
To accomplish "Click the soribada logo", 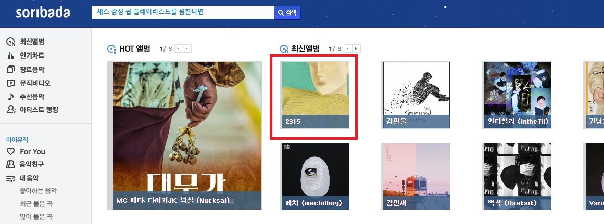I will pyautogui.click(x=43, y=12).
